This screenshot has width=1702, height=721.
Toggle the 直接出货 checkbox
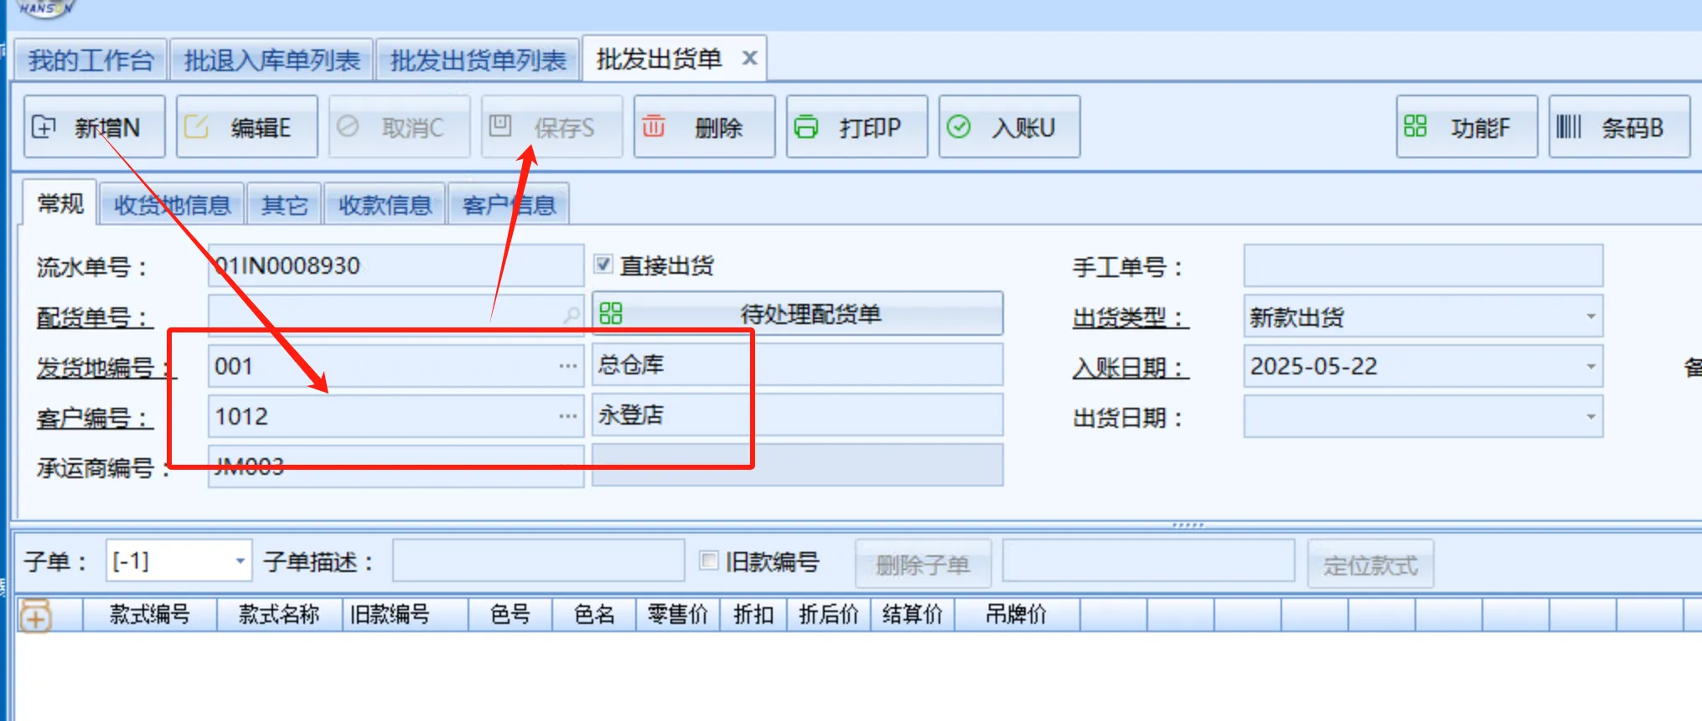click(603, 265)
